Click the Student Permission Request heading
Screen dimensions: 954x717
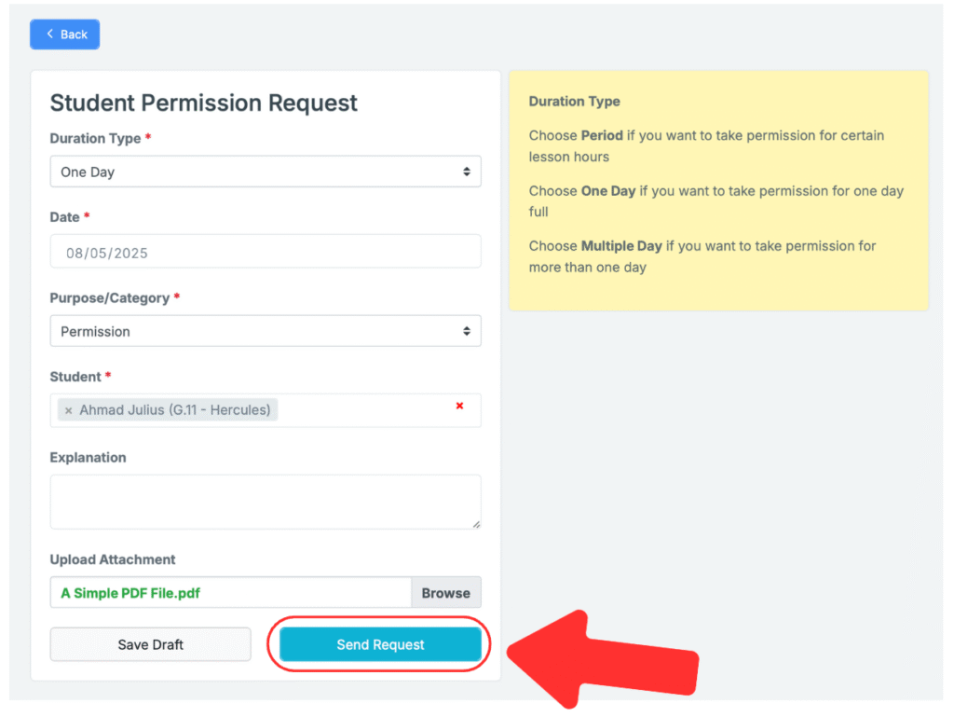coord(203,103)
